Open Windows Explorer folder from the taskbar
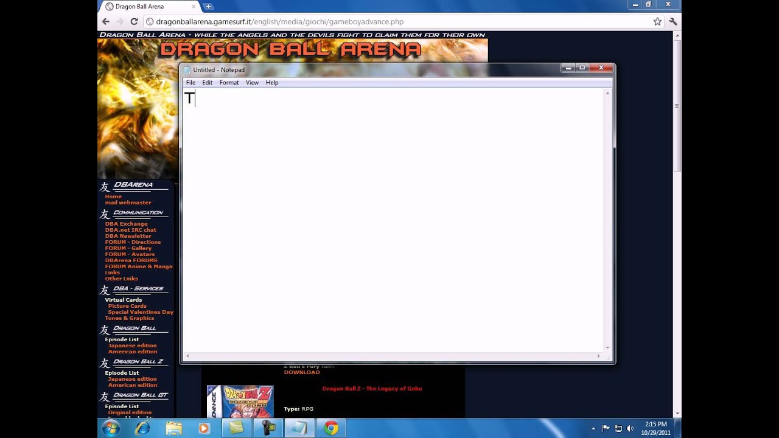The height and width of the screenshot is (438, 779). click(x=174, y=428)
